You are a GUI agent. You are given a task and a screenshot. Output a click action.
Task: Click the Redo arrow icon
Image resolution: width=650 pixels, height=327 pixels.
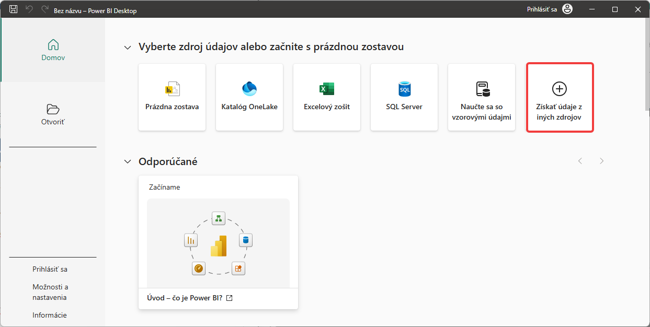44,9
